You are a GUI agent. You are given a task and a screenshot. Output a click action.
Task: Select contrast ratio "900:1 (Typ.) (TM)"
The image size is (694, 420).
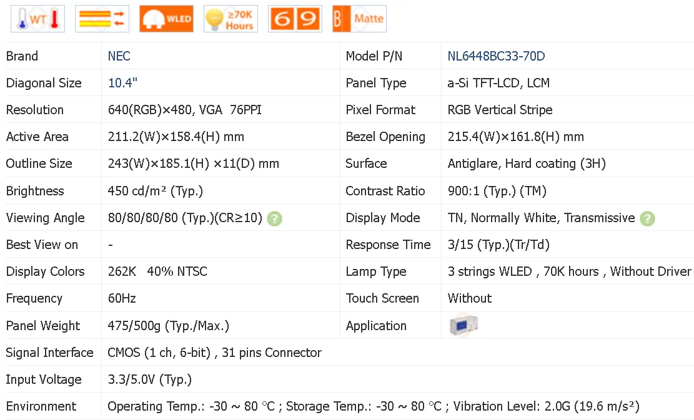click(x=497, y=191)
